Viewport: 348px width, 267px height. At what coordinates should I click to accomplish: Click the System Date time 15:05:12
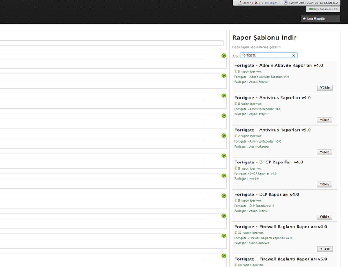click(x=331, y=3)
